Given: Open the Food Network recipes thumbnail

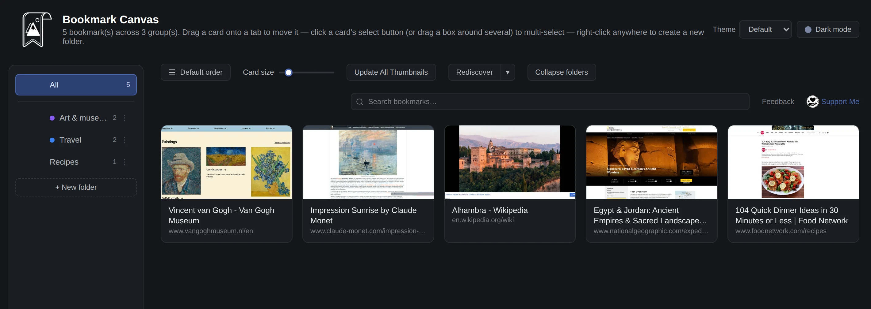Looking at the screenshot, I should tap(793, 162).
